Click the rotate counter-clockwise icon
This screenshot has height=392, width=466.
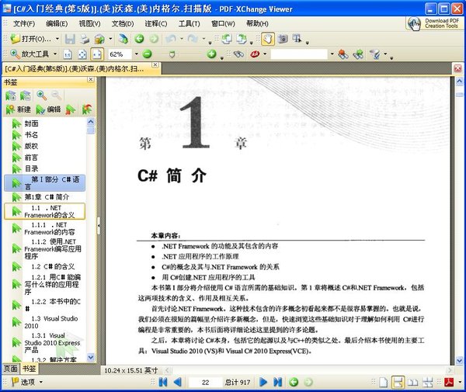coord(227,39)
